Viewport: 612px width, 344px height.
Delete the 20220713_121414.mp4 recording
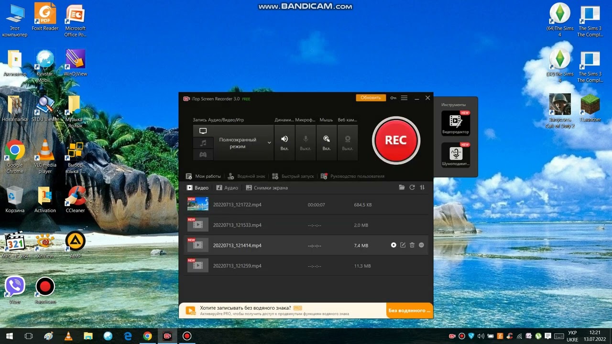(x=412, y=245)
